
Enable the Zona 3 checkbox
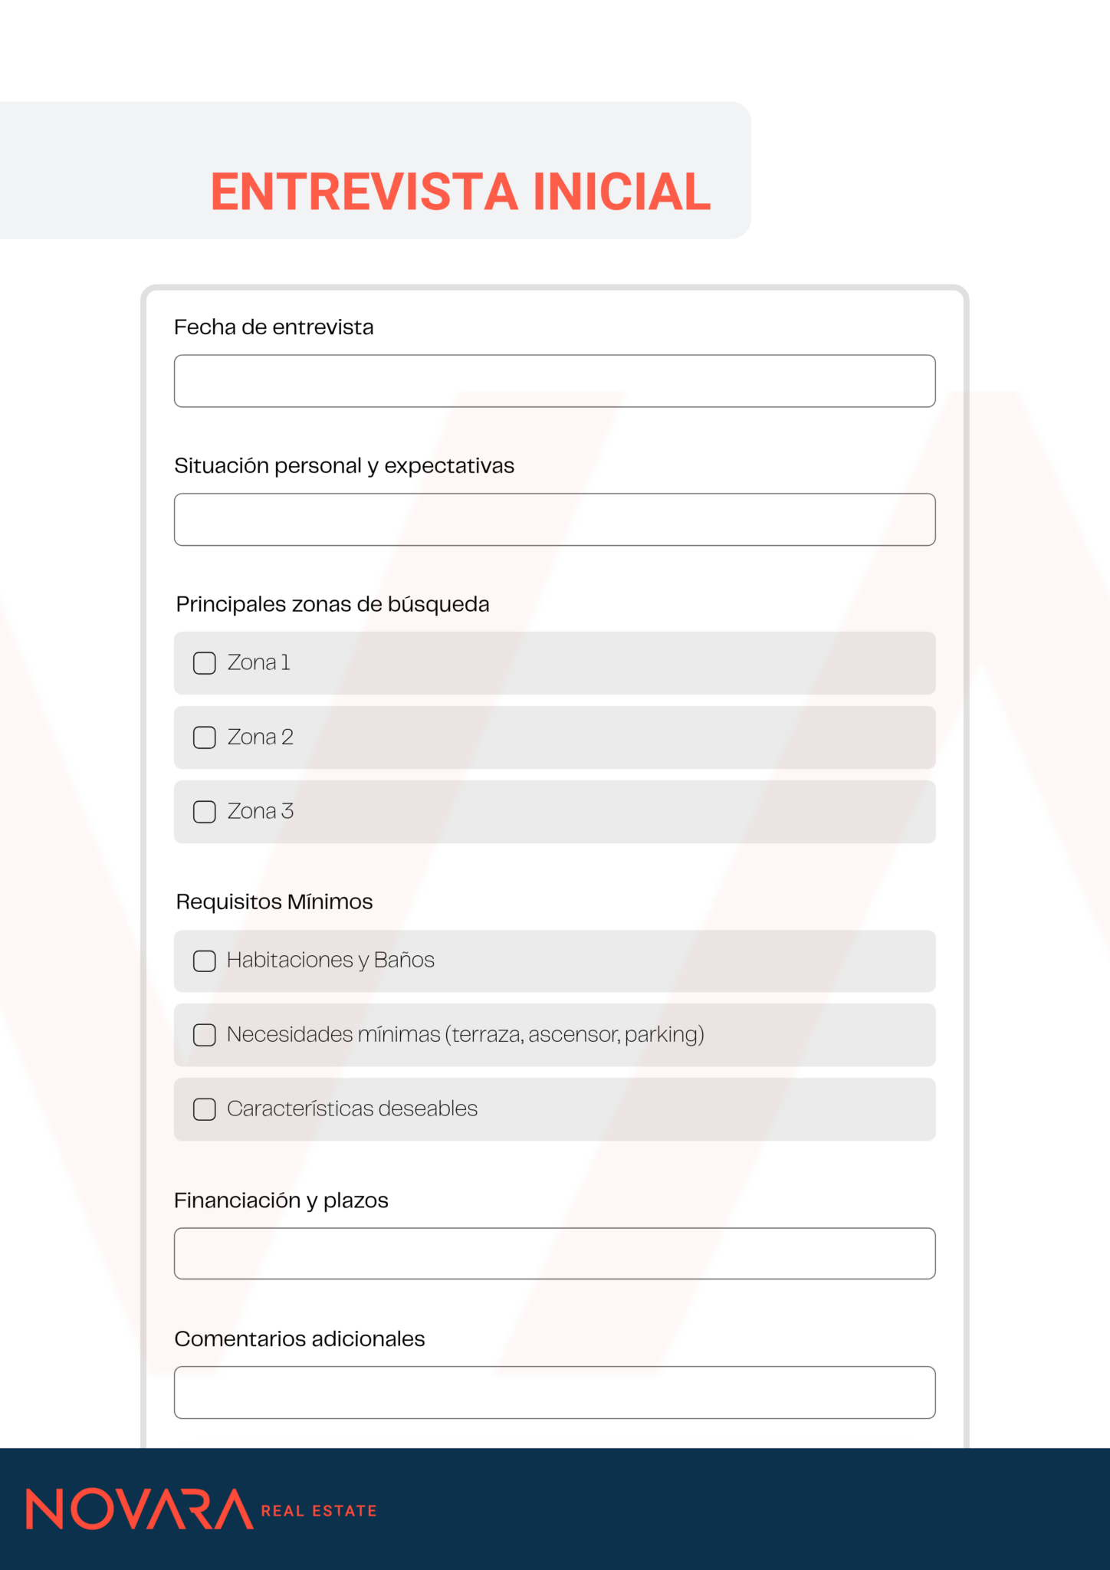205,812
